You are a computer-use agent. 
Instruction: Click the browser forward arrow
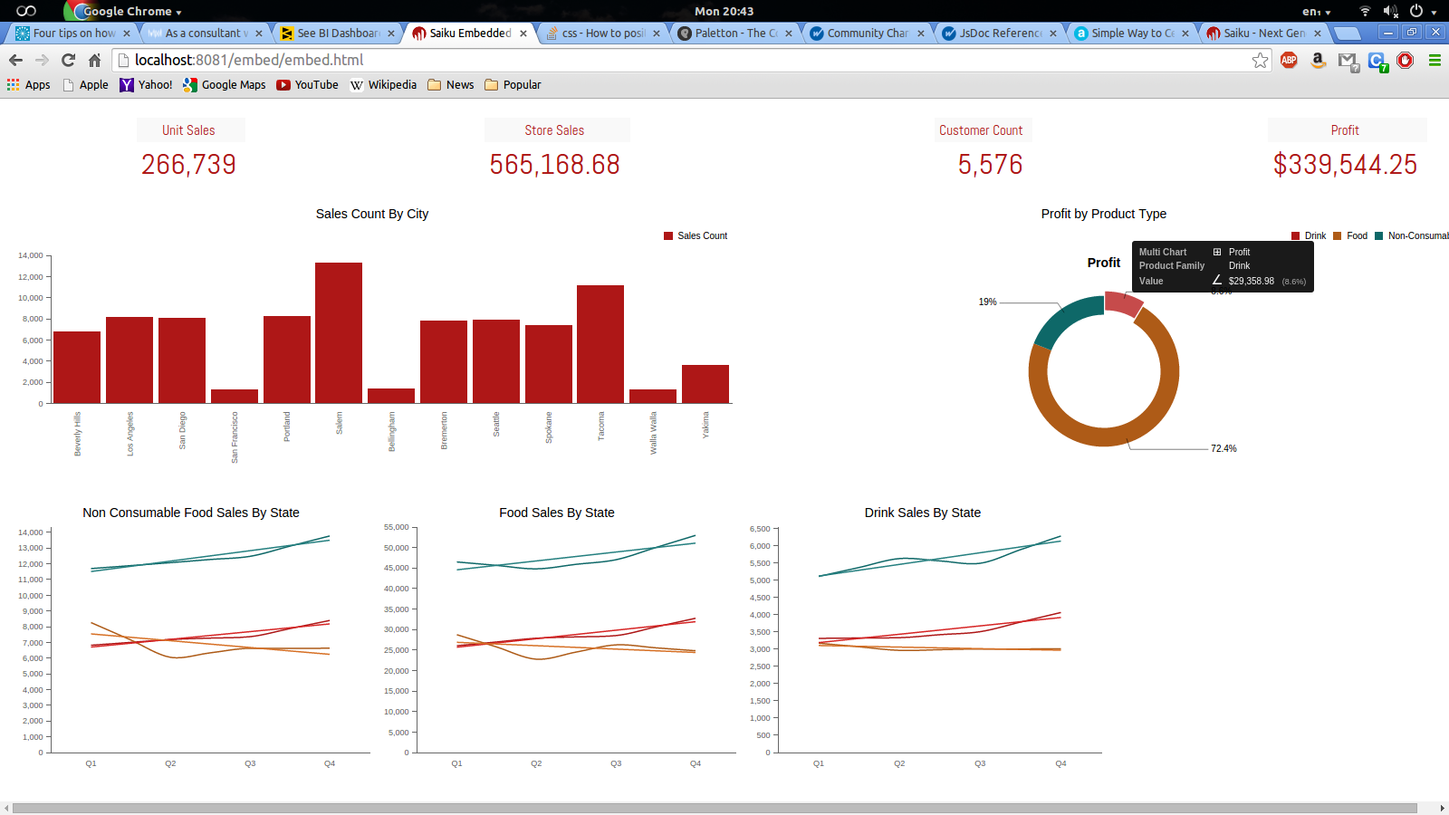click(x=42, y=60)
